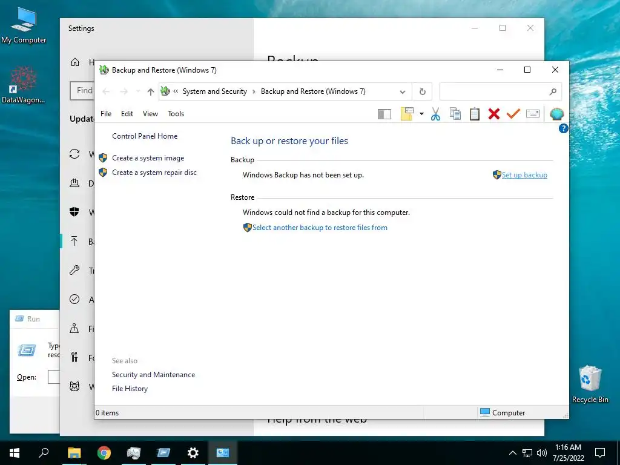Click Create a system image

pyautogui.click(x=148, y=158)
